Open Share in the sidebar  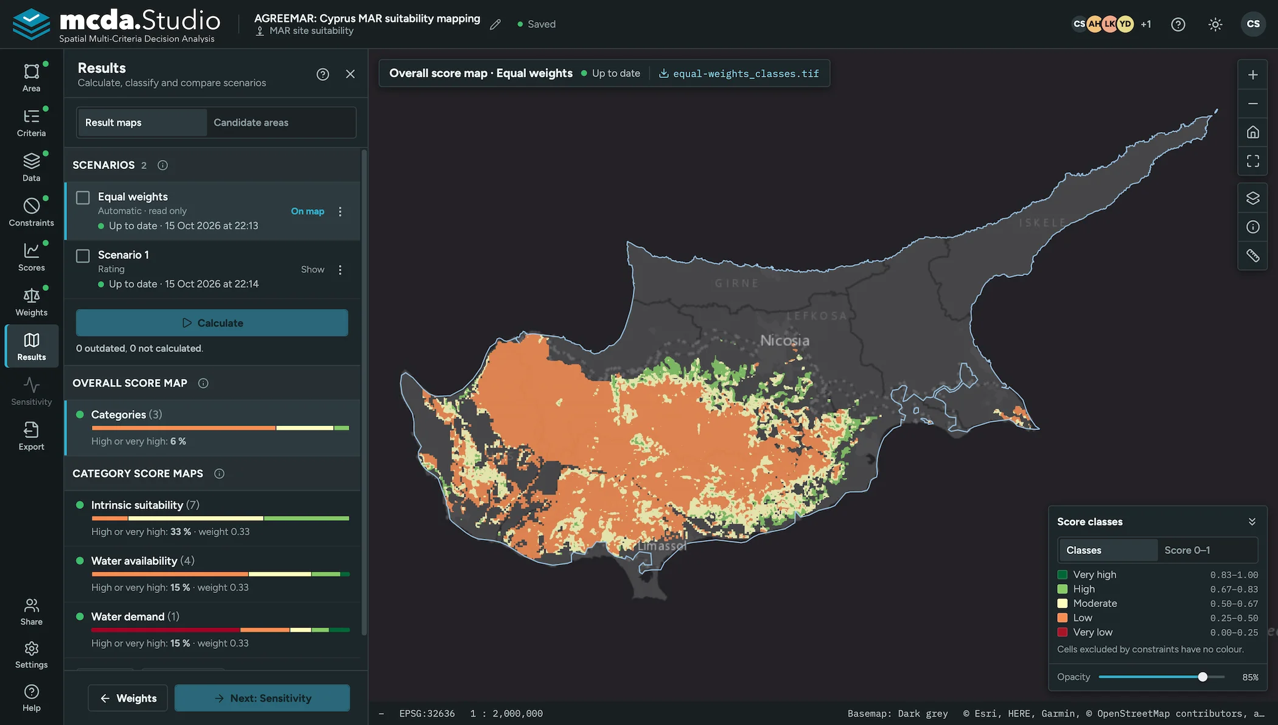(x=32, y=611)
